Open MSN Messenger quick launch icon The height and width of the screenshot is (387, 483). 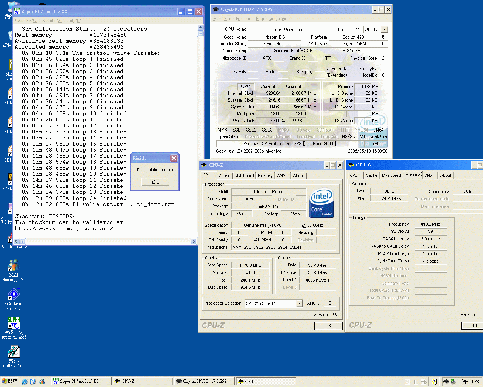42,382
